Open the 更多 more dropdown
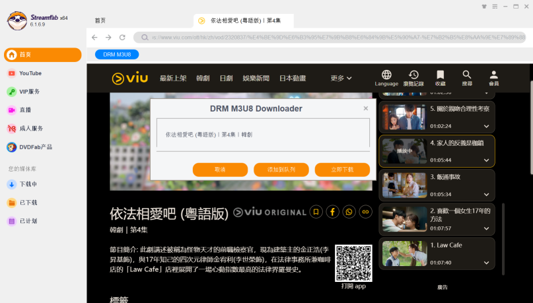The width and height of the screenshot is (533, 303). [x=341, y=79]
